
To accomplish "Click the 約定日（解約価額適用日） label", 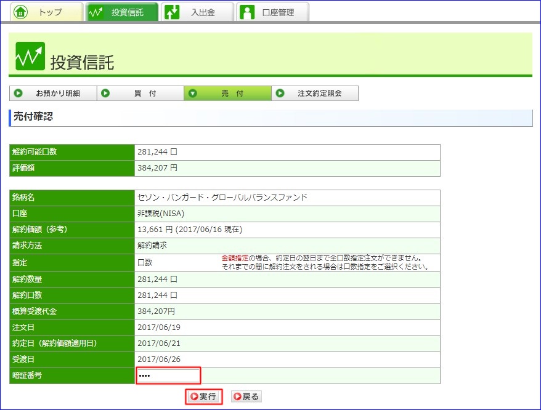I will pos(55,343).
